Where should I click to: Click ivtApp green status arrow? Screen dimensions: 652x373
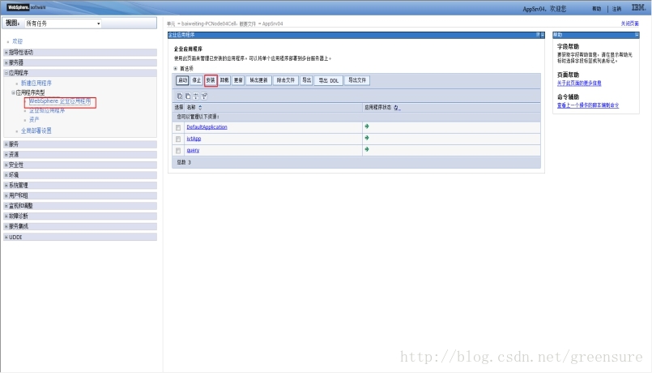[x=367, y=138]
